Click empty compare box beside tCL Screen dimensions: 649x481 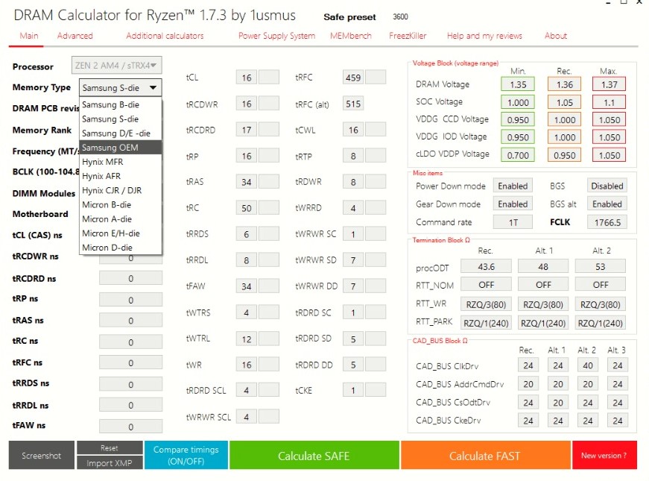tap(269, 78)
